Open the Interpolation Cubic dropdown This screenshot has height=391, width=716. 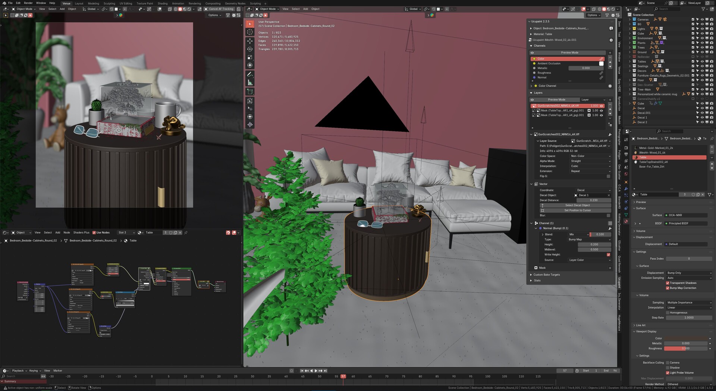(x=590, y=166)
